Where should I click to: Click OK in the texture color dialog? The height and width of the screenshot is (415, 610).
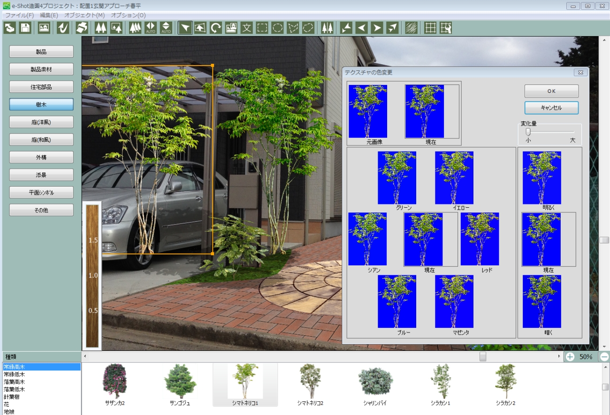(x=551, y=91)
